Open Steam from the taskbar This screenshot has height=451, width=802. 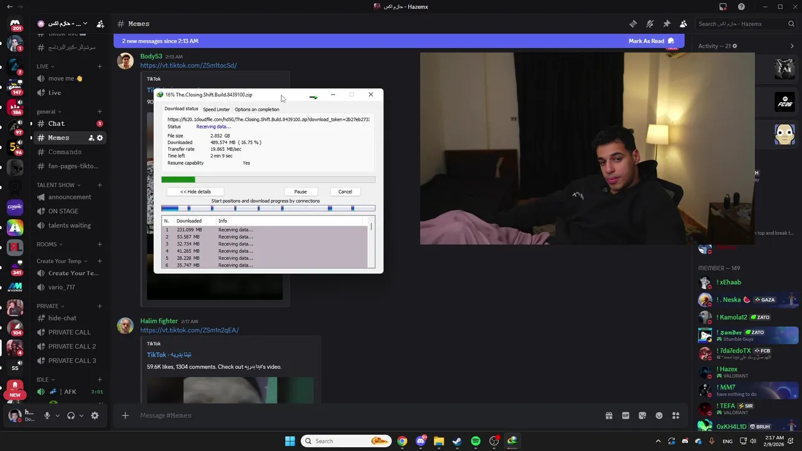tap(457, 441)
